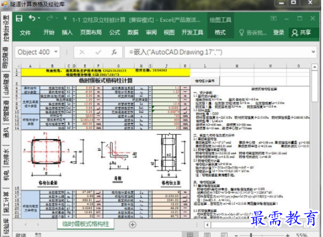
Task: Click the horizontal scrollbar left arrow
Action: click(207, 225)
